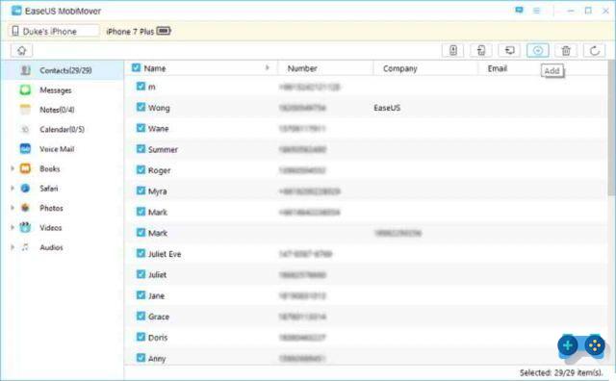Click the Number column header
The image size is (616, 381).
tap(302, 68)
